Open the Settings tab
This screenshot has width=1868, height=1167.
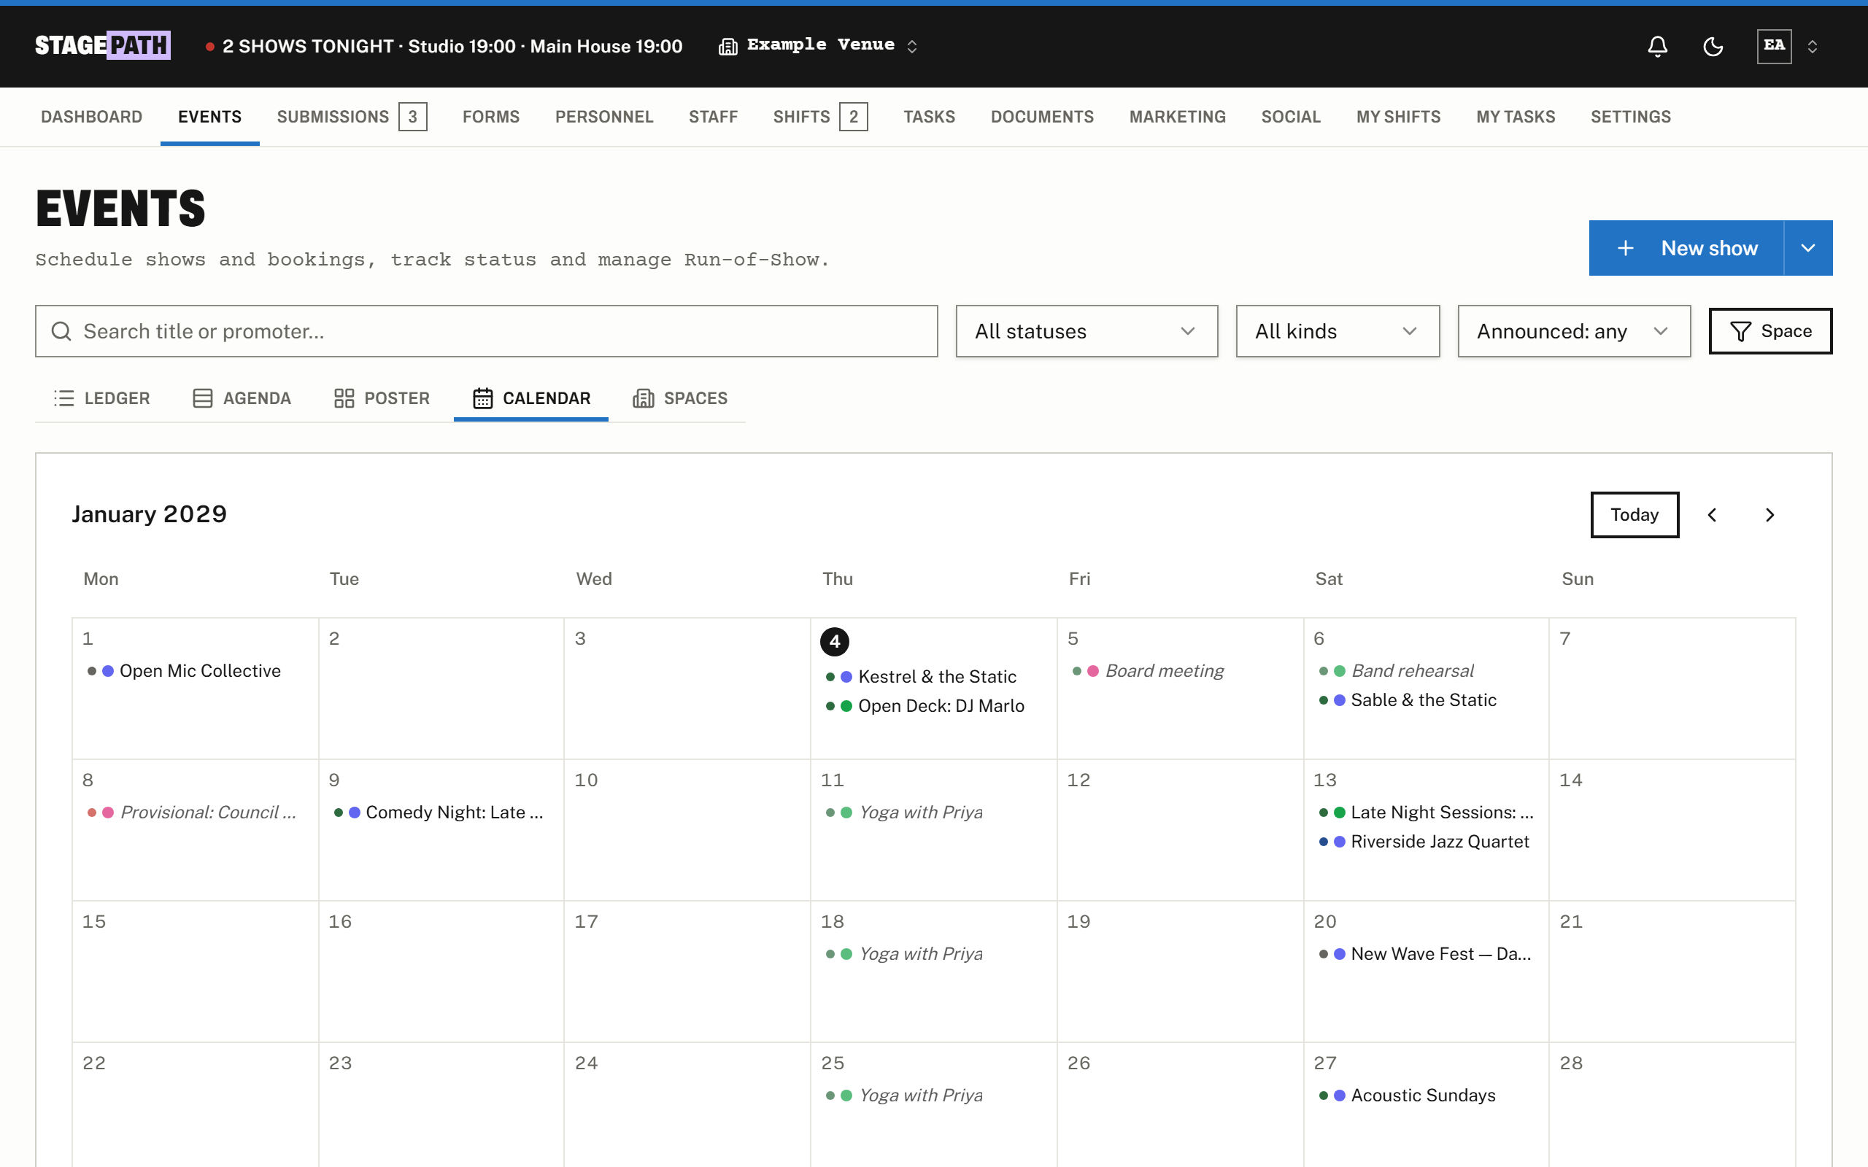tap(1630, 117)
